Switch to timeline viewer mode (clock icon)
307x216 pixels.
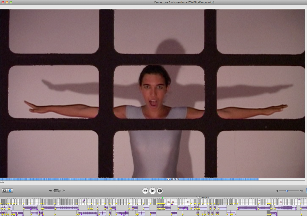click(10, 190)
